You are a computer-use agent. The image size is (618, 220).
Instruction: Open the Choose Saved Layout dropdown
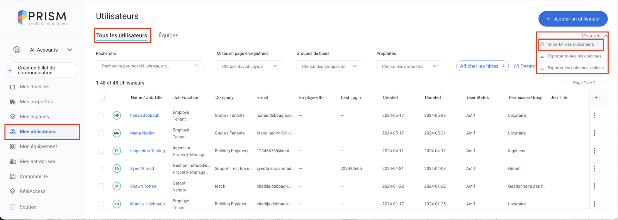point(249,66)
